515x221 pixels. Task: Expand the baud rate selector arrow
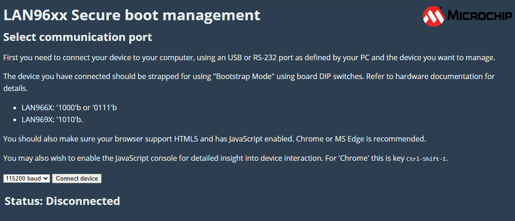[46, 178]
